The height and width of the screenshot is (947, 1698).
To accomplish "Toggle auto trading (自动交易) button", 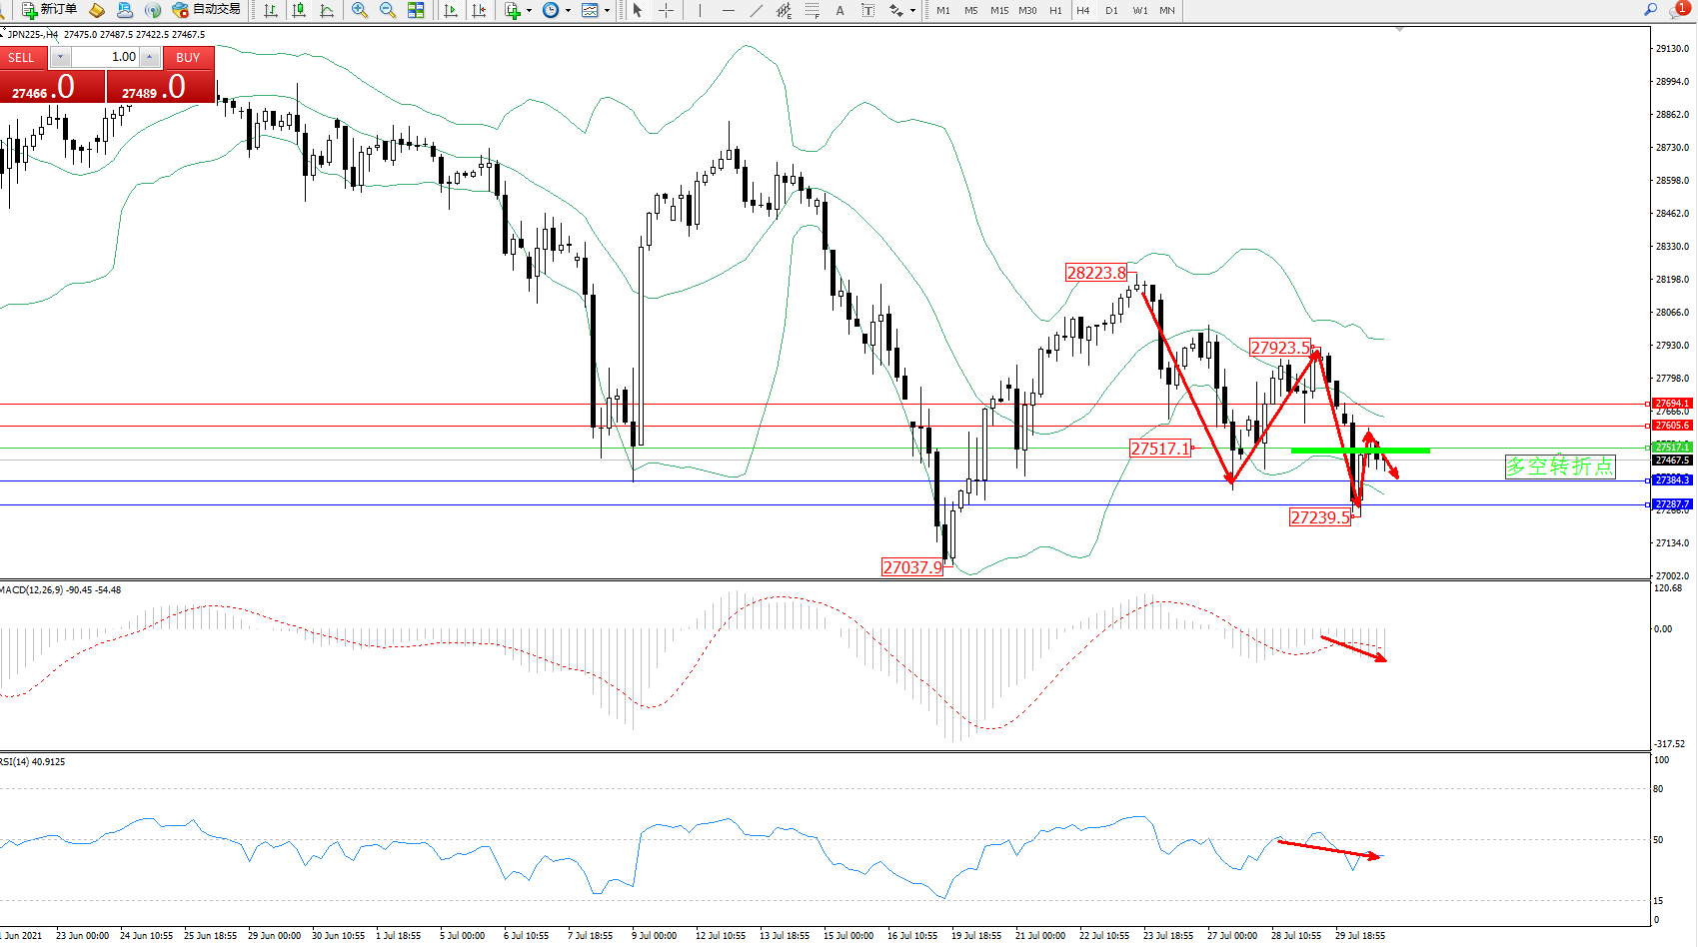I will [206, 10].
